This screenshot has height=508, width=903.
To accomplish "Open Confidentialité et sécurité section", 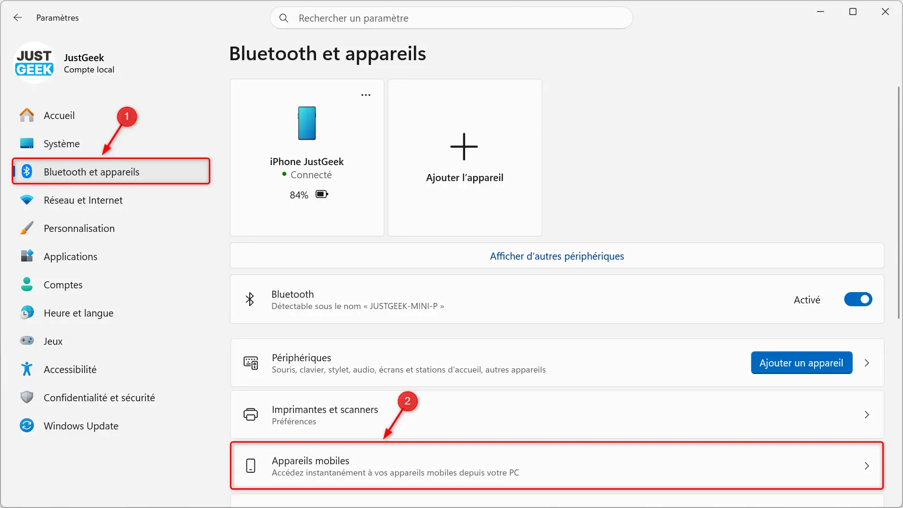I will (x=111, y=398).
